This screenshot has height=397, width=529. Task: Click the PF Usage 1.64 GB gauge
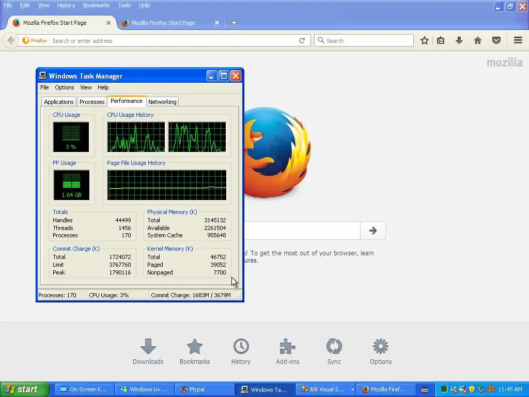tap(71, 185)
